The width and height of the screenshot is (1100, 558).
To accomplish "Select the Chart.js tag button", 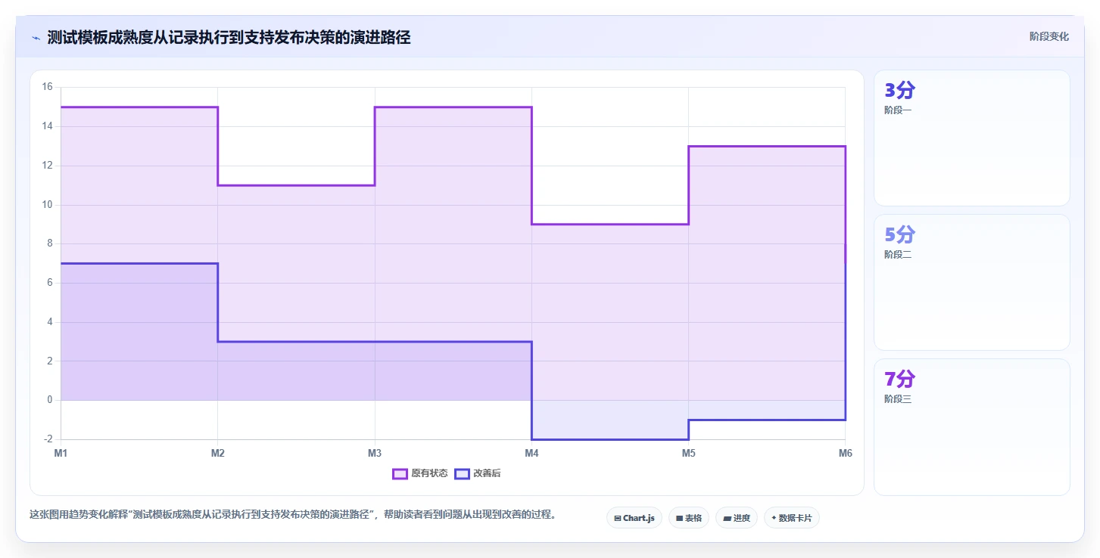I will pos(634,518).
